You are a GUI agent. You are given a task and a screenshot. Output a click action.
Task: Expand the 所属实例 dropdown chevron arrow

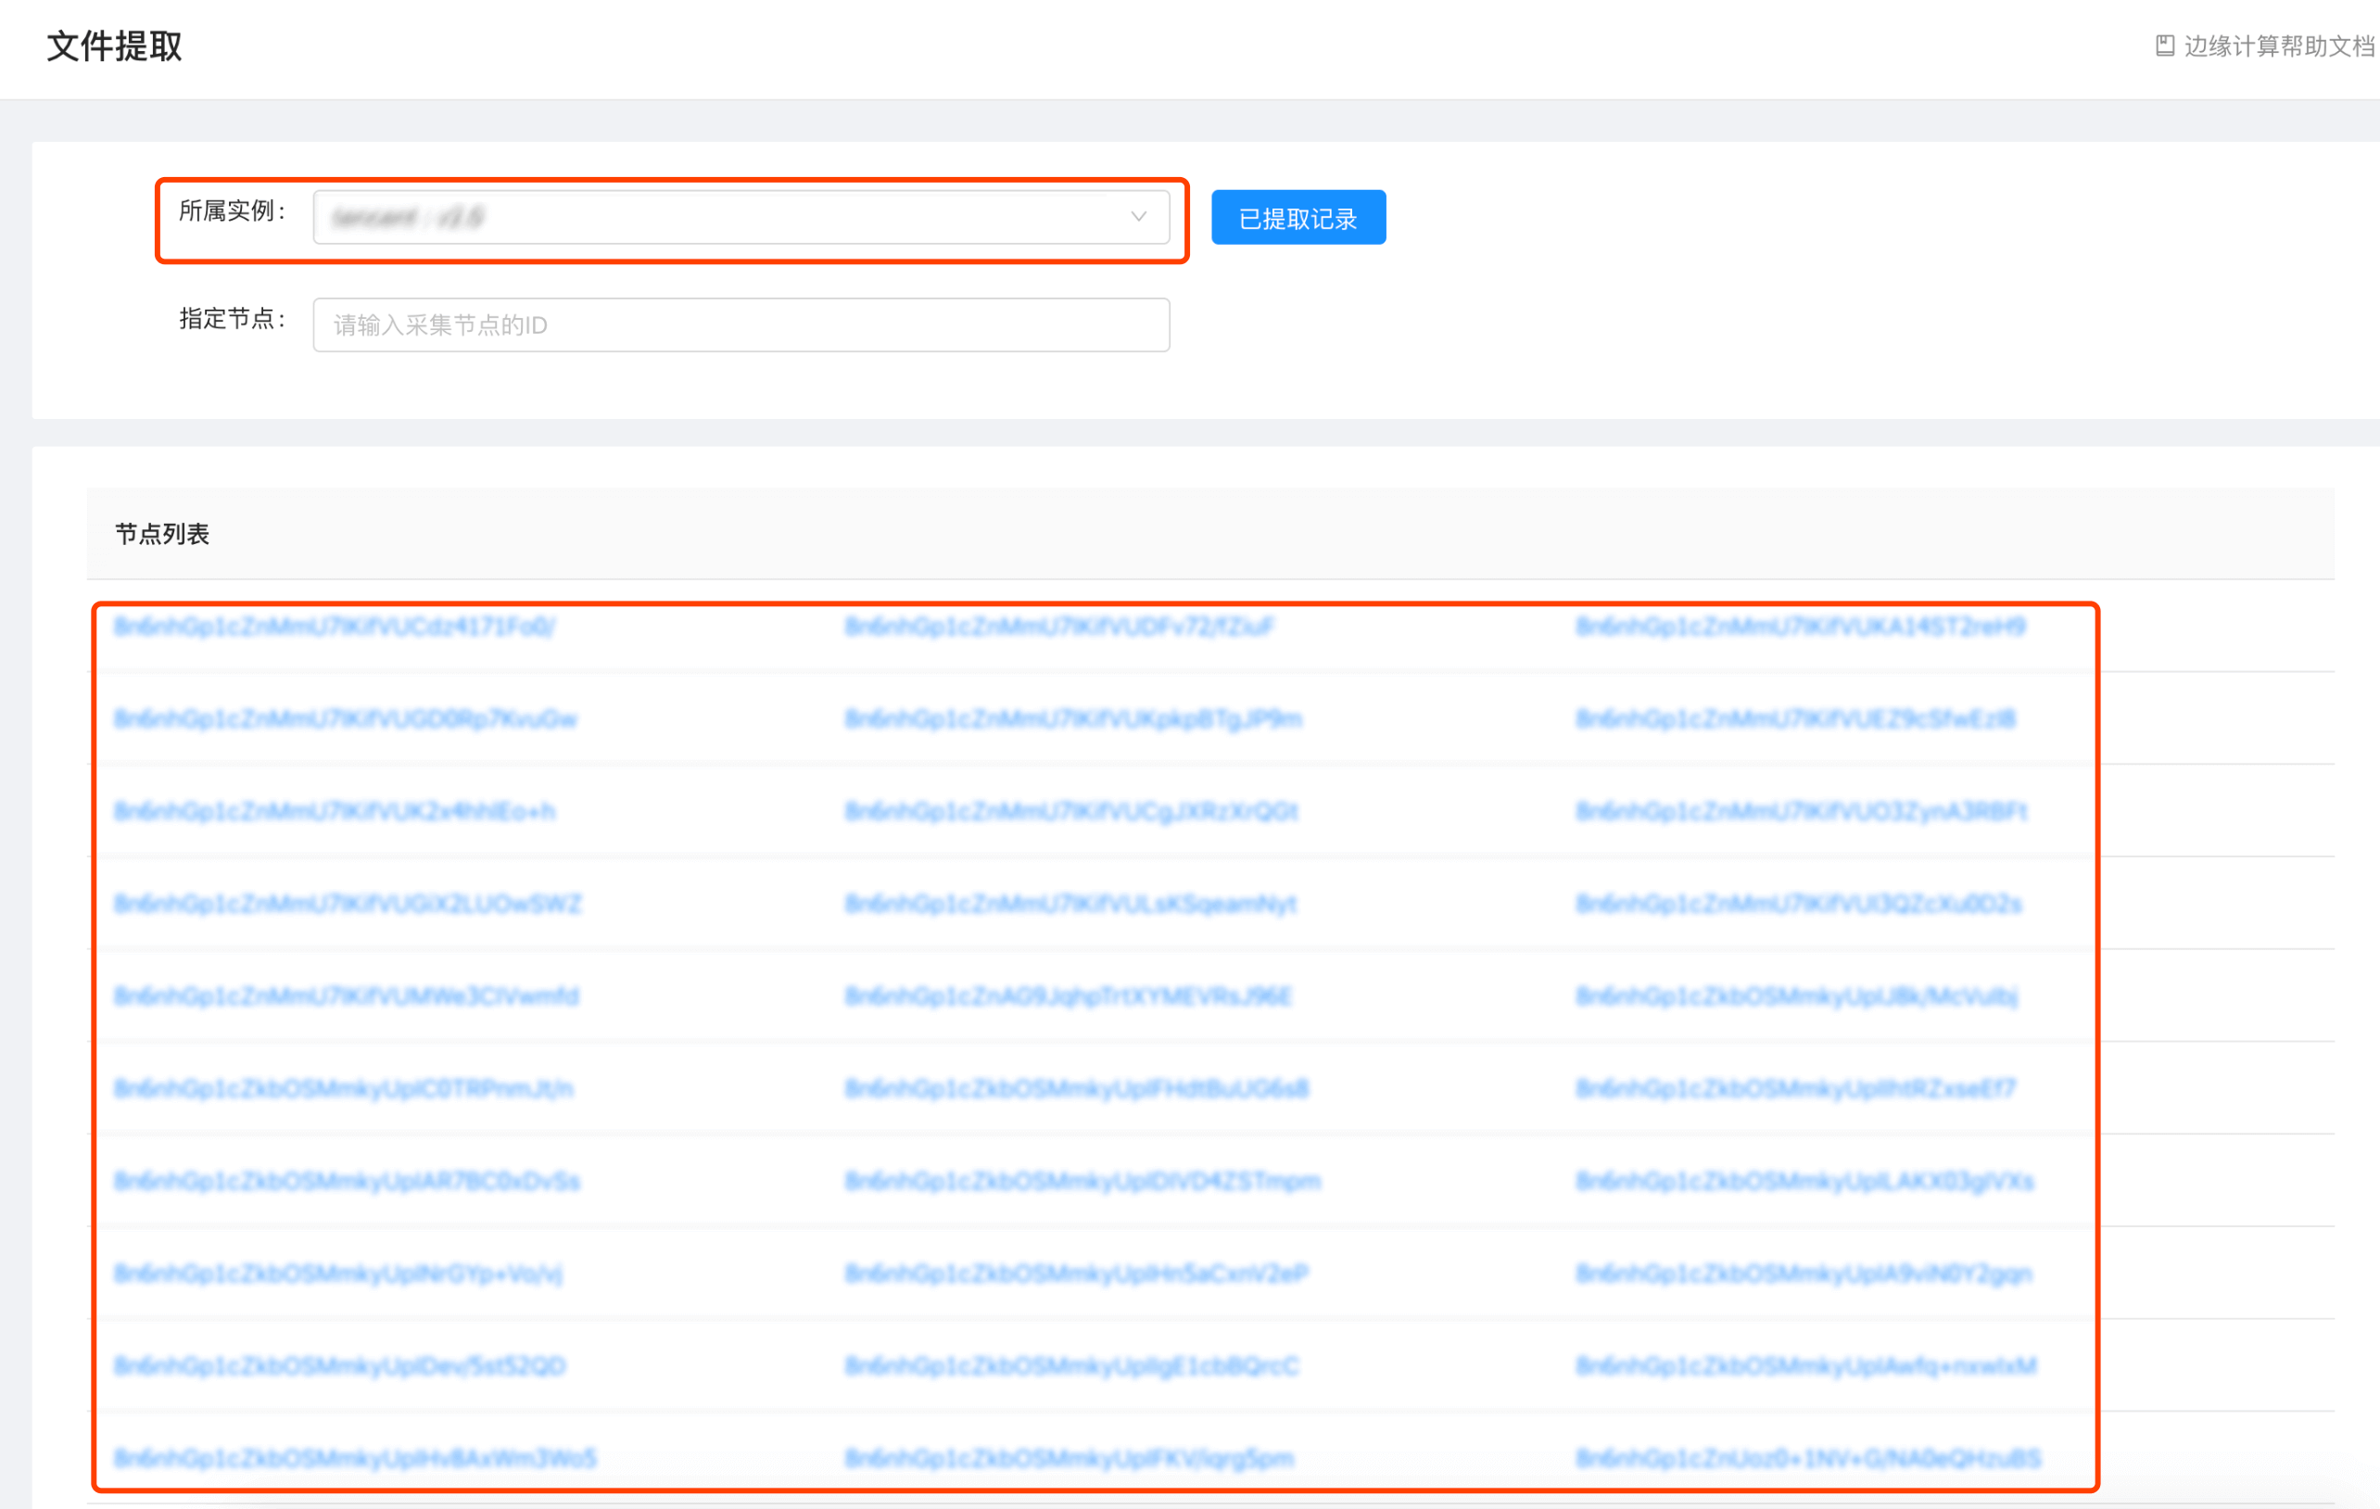tap(1137, 216)
